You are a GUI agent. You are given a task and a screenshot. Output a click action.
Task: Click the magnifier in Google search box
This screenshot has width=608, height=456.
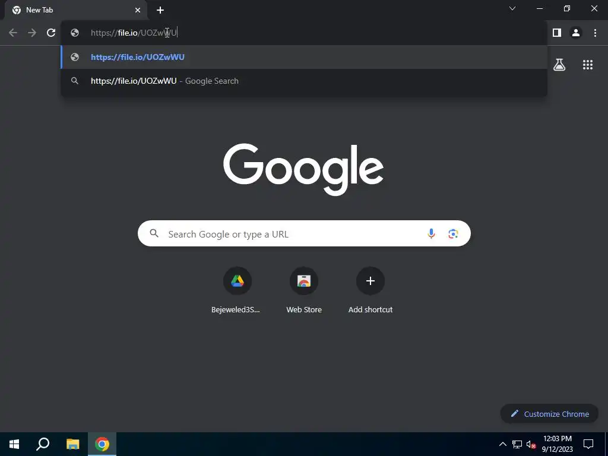click(154, 233)
